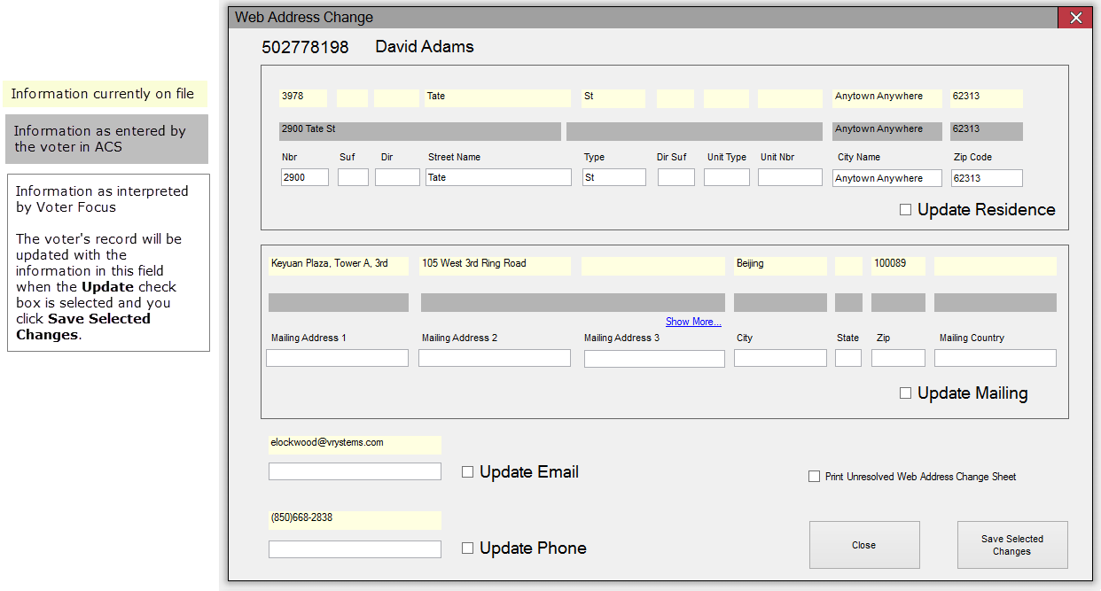Toggle the Update Phone checkbox
Viewport: 1101px width, 591px height.
click(x=467, y=548)
